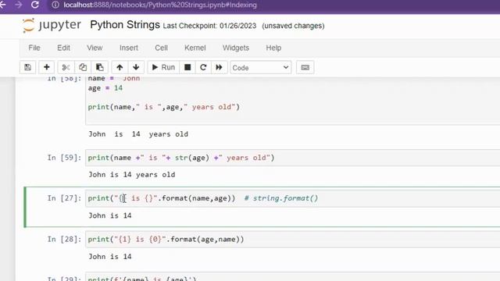The height and width of the screenshot is (281, 500).
Task: Run the selected cell
Action: (x=163, y=67)
